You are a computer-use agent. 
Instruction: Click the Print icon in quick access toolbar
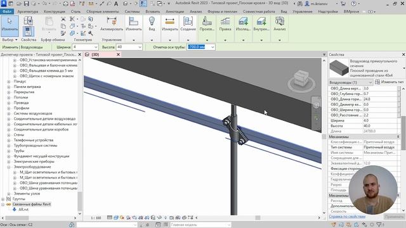(x=66, y=4)
